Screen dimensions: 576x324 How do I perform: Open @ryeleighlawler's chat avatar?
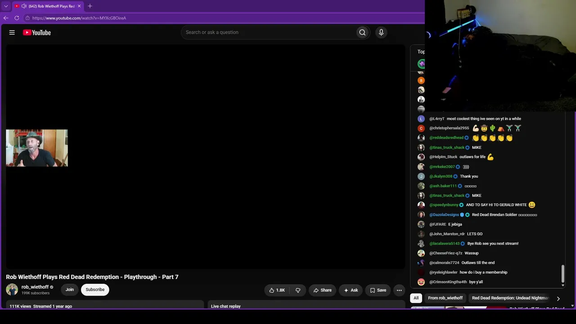click(x=421, y=272)
